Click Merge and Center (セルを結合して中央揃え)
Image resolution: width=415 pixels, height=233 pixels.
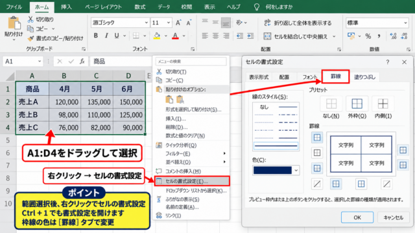(296, 36)
